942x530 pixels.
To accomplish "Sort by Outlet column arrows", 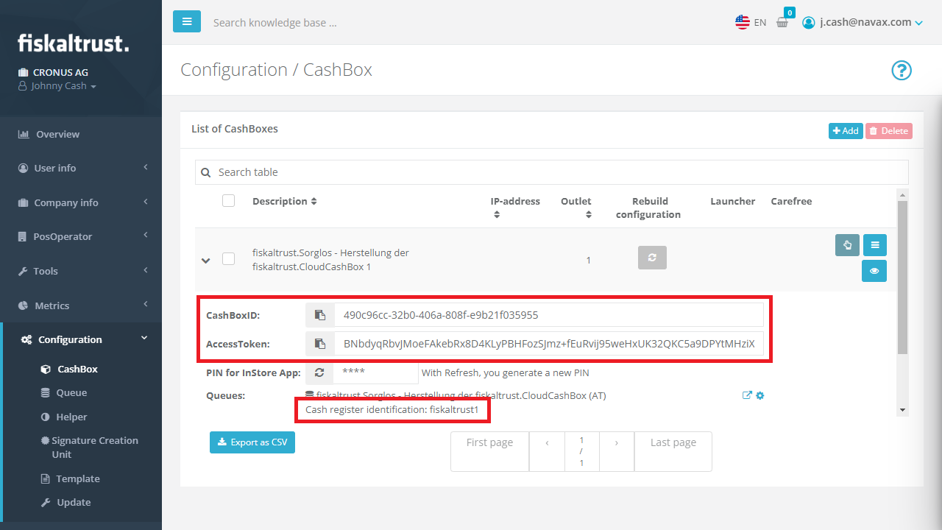I will [x=589, y=215].
